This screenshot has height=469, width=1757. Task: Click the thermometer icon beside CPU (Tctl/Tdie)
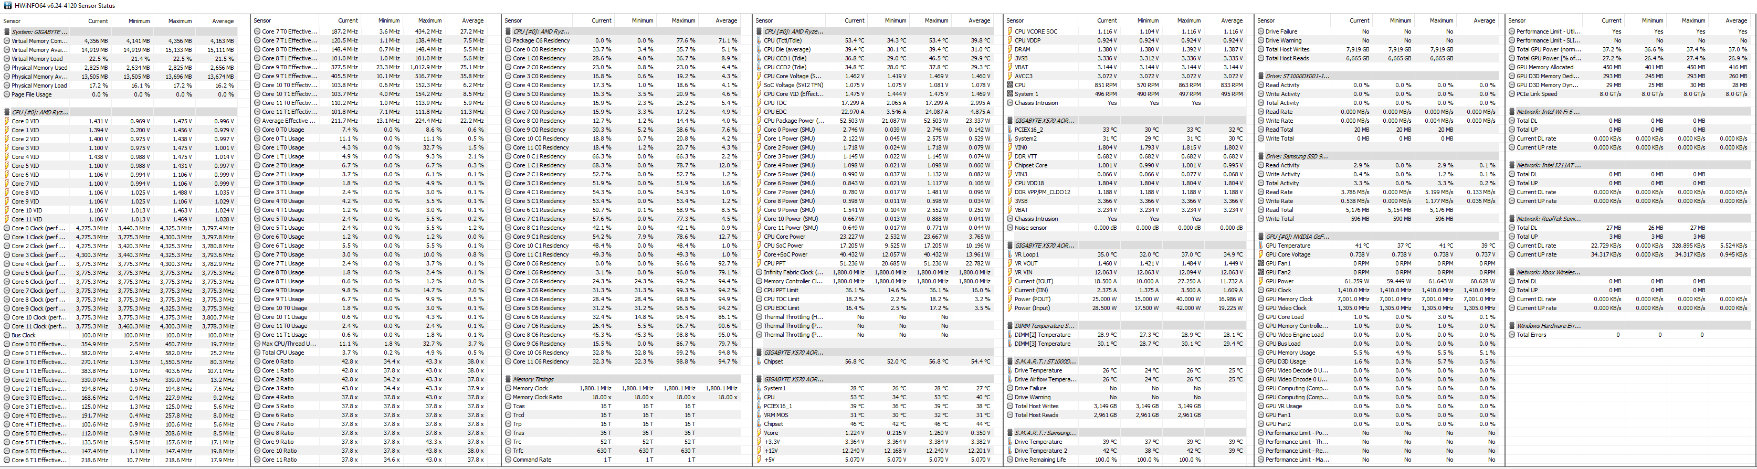point(759,40)
